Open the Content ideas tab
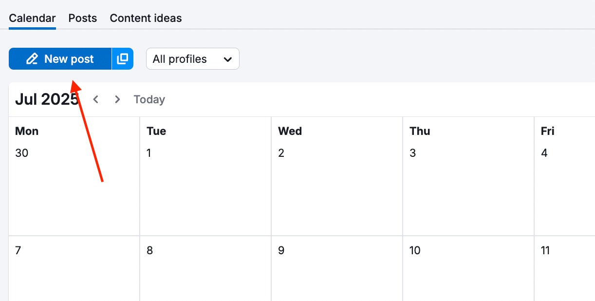 pos(146,19)
